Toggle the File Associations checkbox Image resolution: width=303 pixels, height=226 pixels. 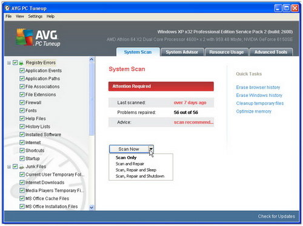pyautogui.click(x=22, y=87)
